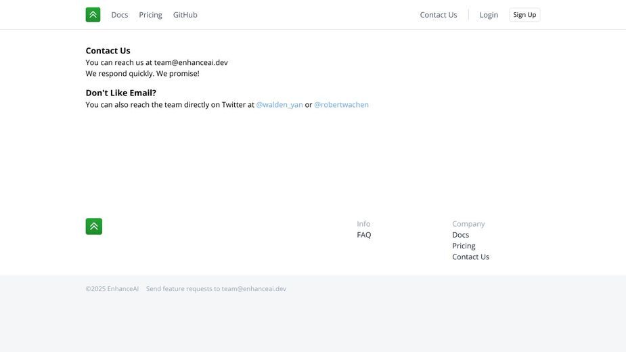Open the @robertwachen Twitter link

[x=341, y=105]
